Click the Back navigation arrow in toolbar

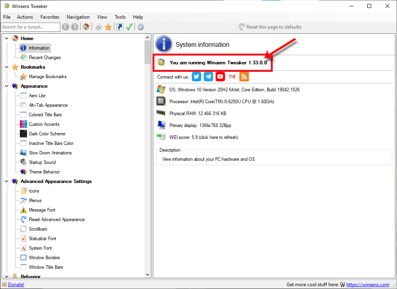click(x=66, y=27)
